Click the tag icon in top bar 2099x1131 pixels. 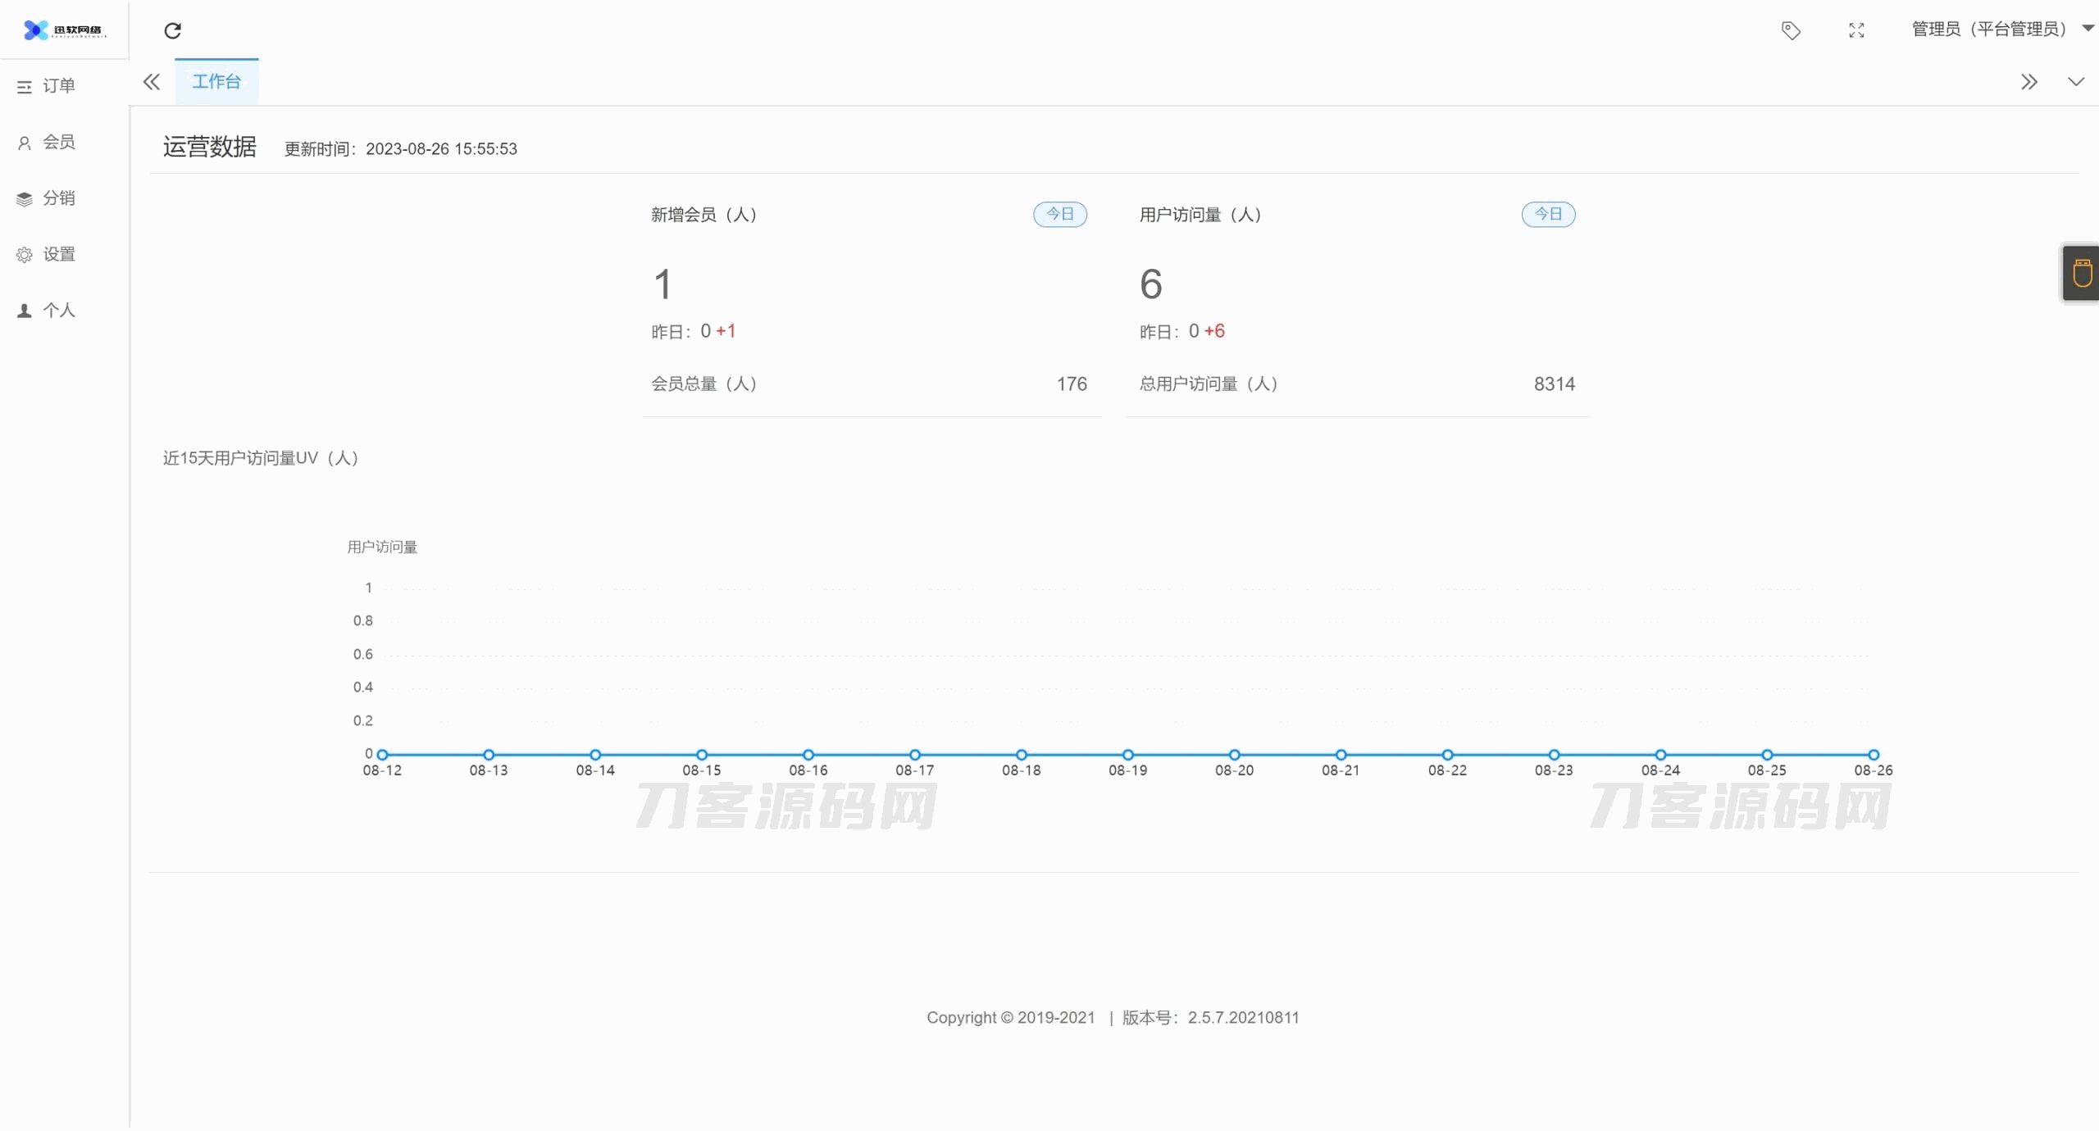tap(1791, 31)
